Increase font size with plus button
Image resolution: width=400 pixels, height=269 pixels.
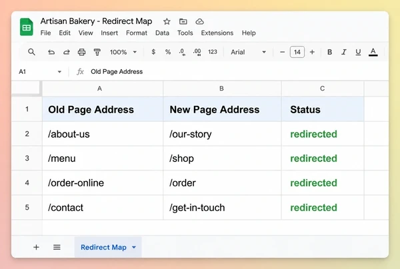pos(312,52)
